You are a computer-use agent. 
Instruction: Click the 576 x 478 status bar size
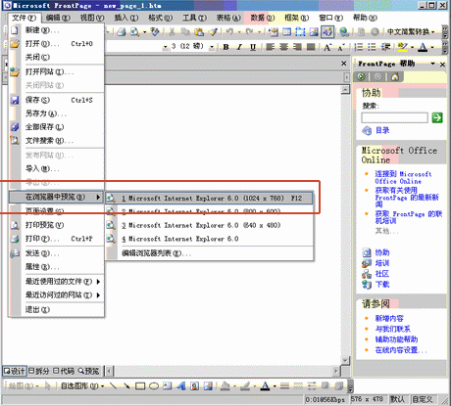[367, 399]
